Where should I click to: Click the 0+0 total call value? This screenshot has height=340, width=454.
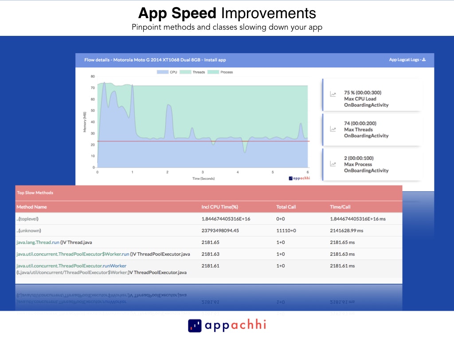point(281,219)
